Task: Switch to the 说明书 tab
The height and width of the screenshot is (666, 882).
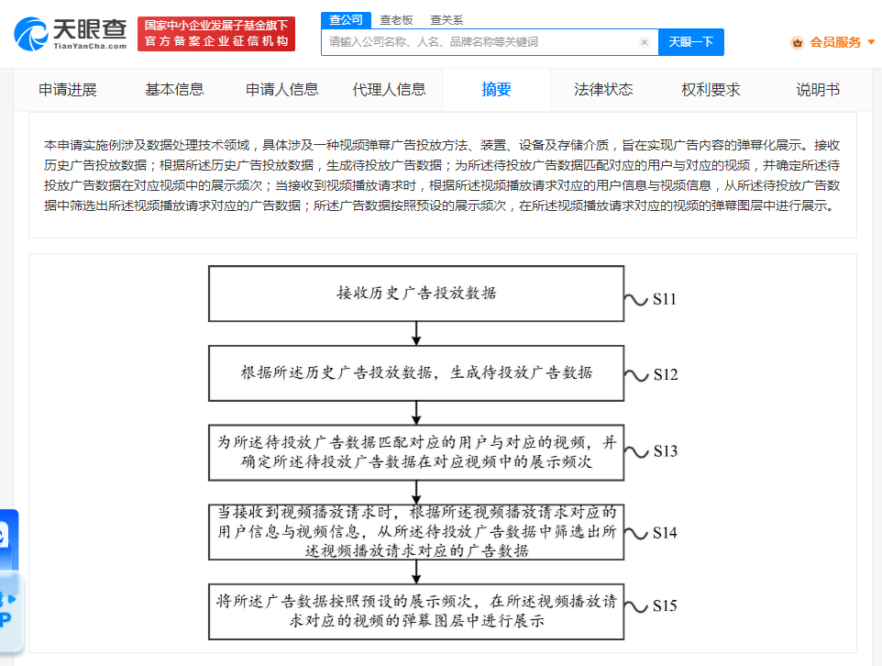Action: (x=817, y=90)
